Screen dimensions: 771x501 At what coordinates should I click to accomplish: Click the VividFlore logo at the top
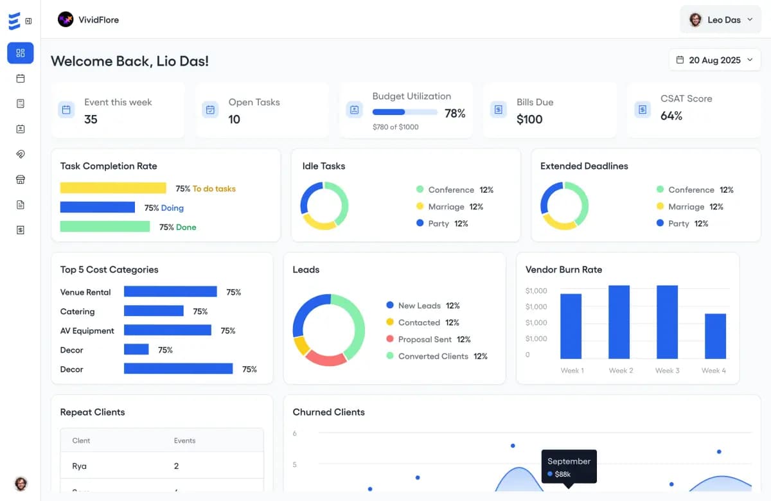tap(88, 19)
